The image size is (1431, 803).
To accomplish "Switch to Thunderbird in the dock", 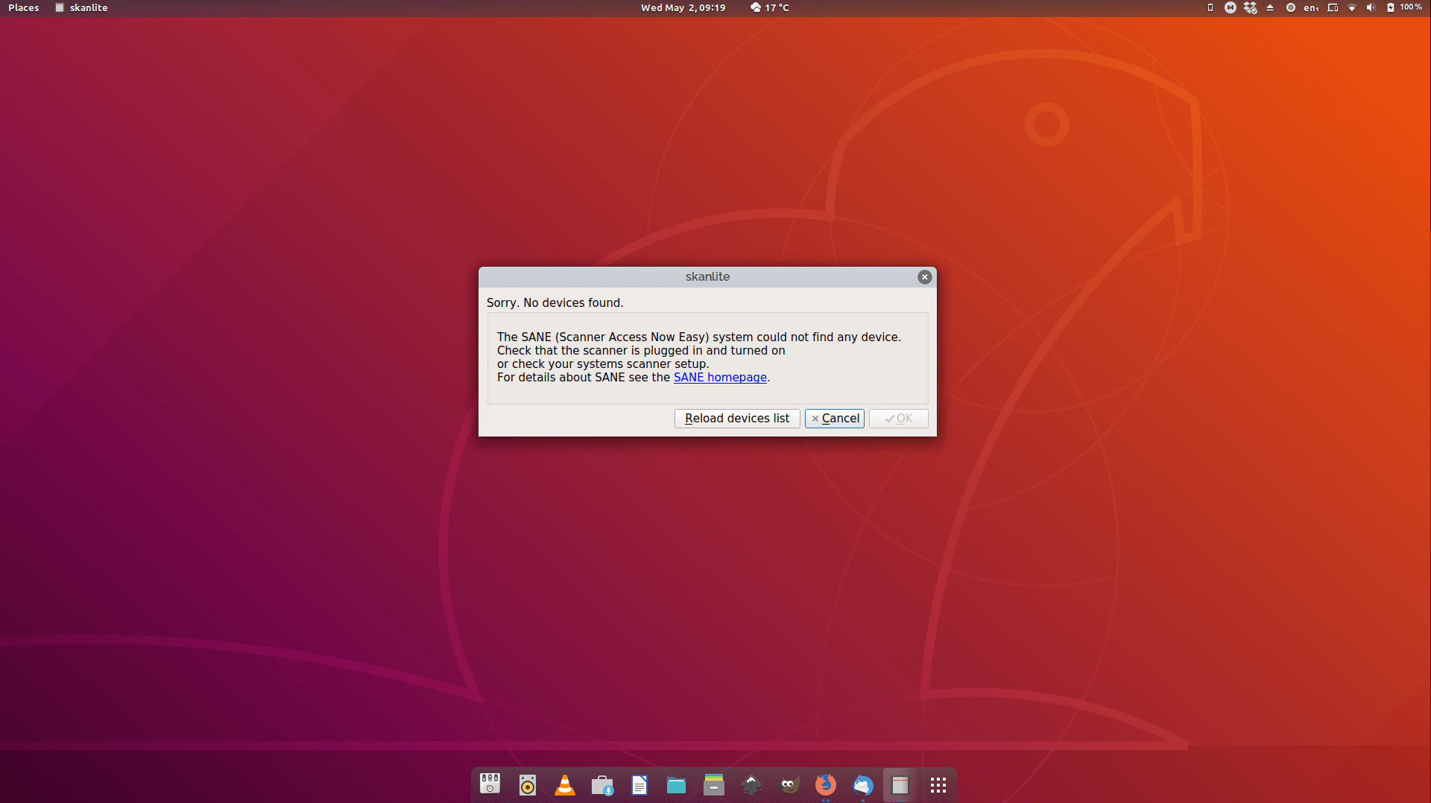I will [863, 785].
